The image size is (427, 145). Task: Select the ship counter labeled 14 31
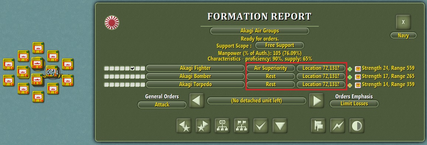(37, 79)
